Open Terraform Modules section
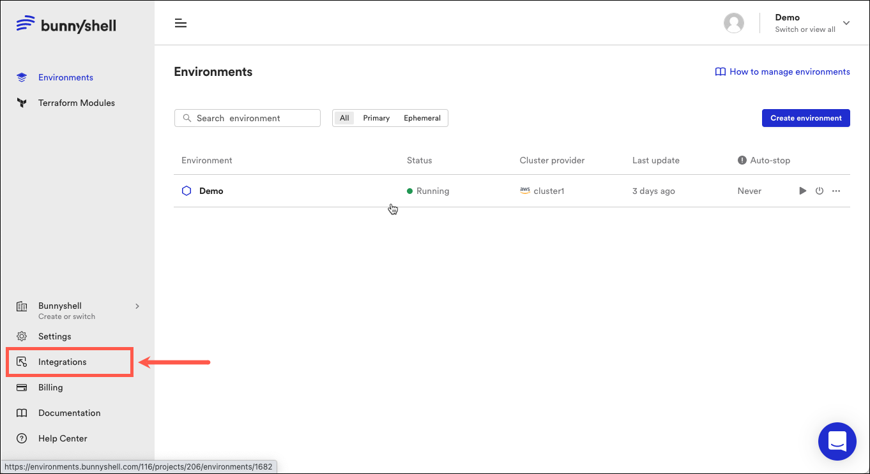Viewport: 870px width, 474px height. (77, 103)
